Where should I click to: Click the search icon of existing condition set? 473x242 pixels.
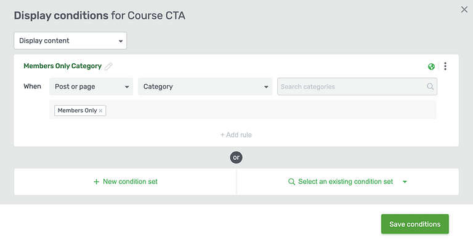coord(291,182)
